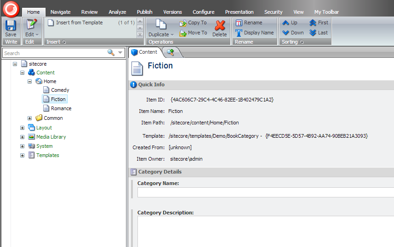The image size is (394, 247).
Task: Expand the Common folder node
Action: pyautogui.click(x=29, y=118)
